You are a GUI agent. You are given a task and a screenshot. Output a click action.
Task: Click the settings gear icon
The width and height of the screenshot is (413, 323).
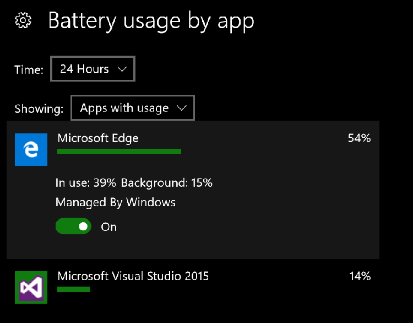(23, 21)
